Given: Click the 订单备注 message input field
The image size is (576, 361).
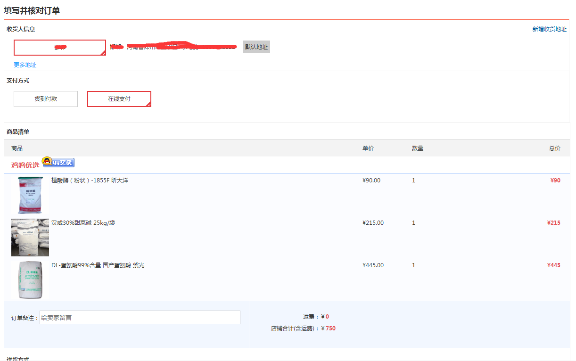Looking at the screenshot, I should (x=140, y=318).
